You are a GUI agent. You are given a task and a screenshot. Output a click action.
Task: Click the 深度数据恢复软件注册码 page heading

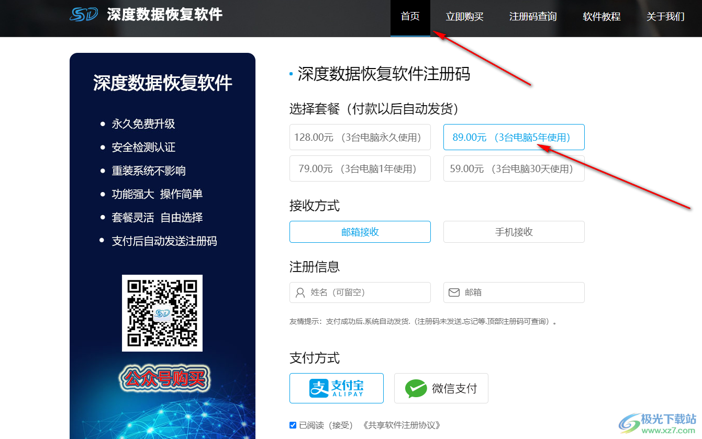coord(384,74)
